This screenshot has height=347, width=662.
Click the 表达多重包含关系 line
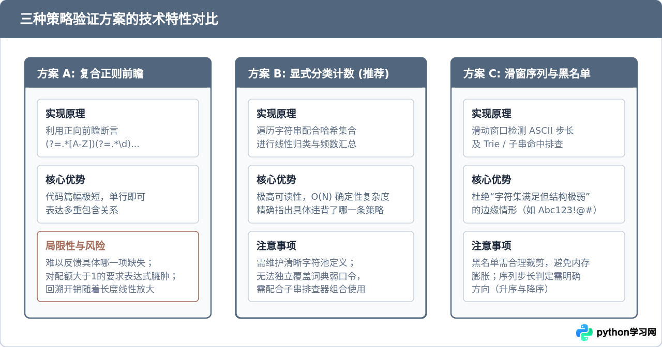tap(82, 210)
